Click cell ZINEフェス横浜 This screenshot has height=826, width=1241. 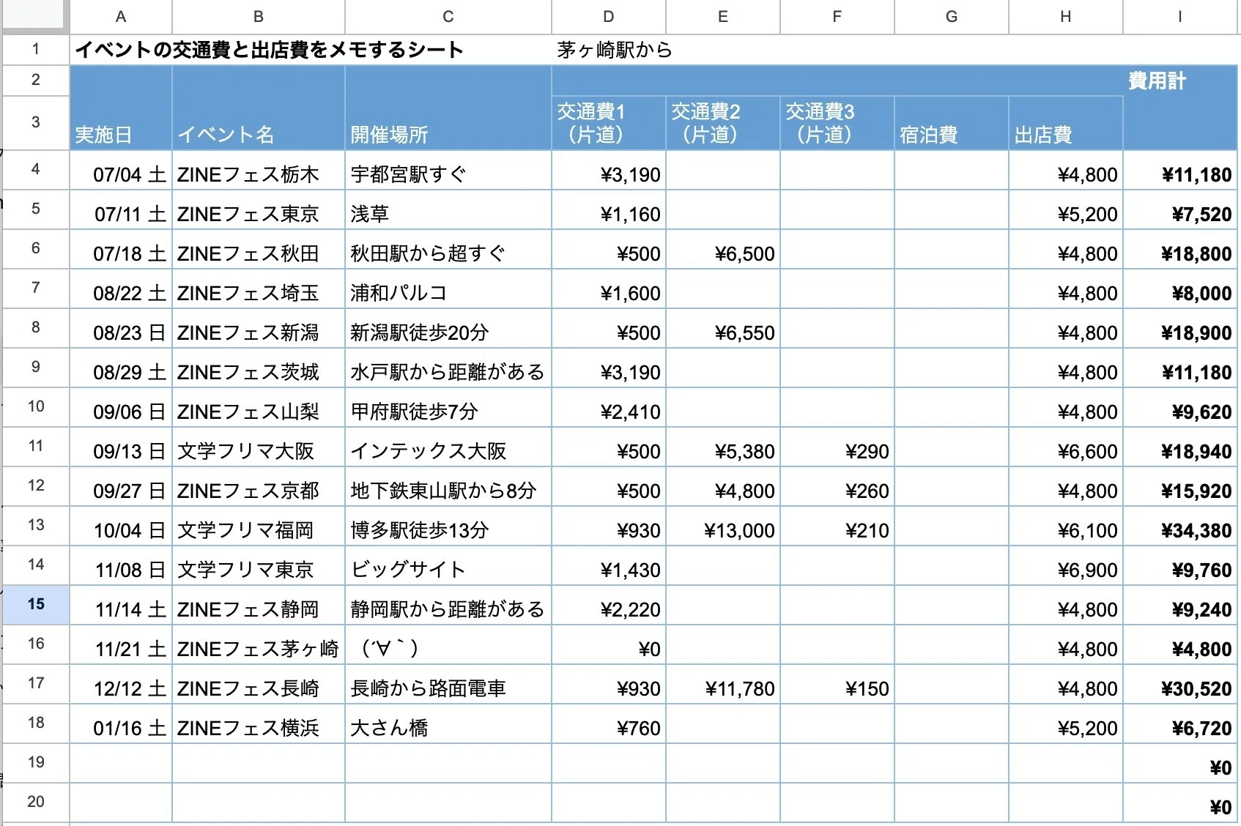(x=259, y=724)
